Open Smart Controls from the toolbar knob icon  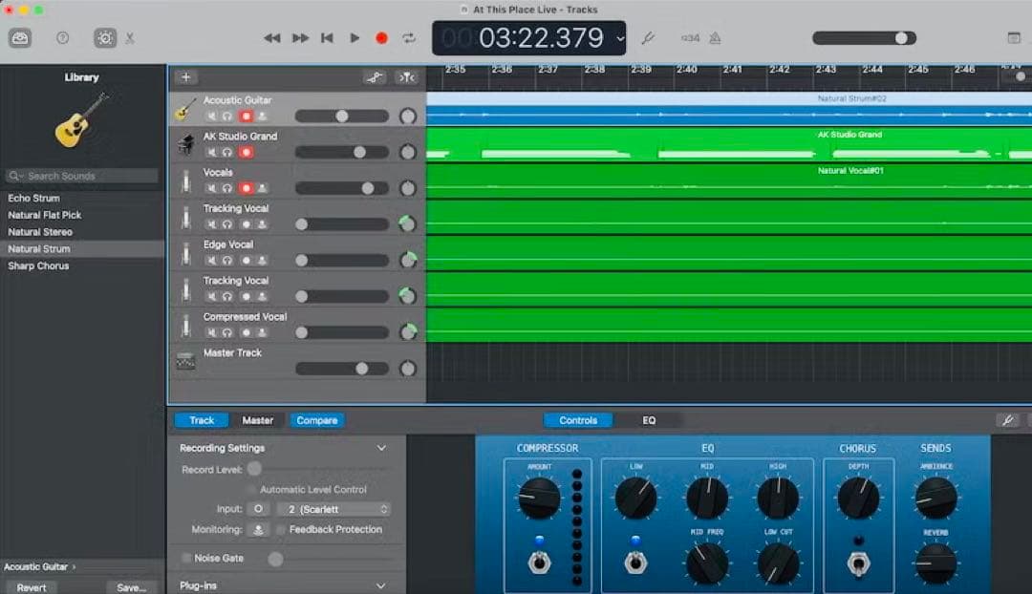click(x=103, y=38)
